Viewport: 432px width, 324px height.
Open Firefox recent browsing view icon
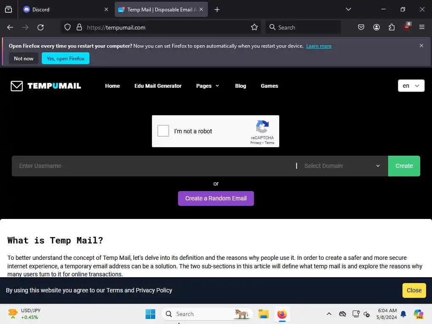(8, 9)
